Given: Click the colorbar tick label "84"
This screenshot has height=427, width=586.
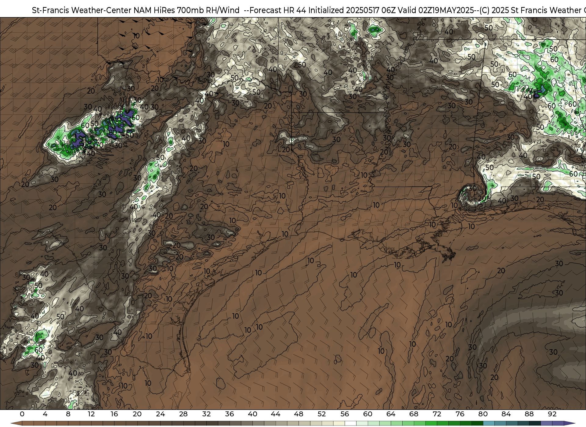Looking at the screenshot, I should (506, 414).
